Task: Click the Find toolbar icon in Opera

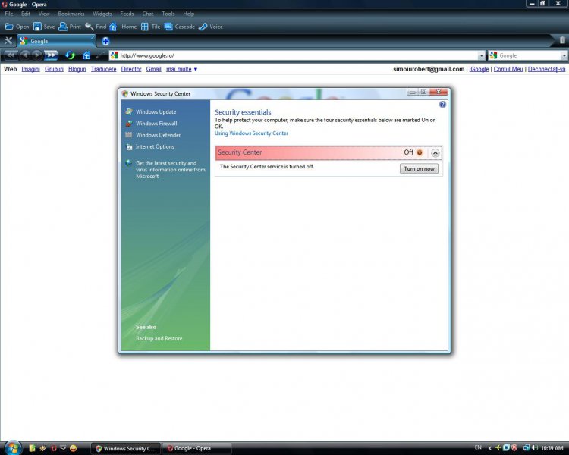Action: pyautogui.click(x=90, y=27)
